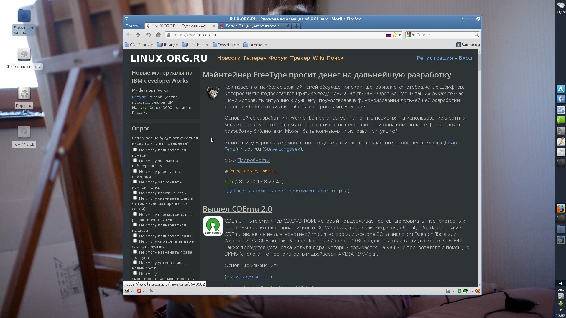Click the Закладки bookmarks button
566x318 pixels.
[468, 45]
